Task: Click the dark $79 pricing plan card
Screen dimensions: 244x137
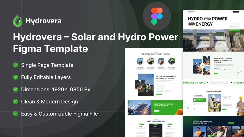Action: [x=156, y=130]
